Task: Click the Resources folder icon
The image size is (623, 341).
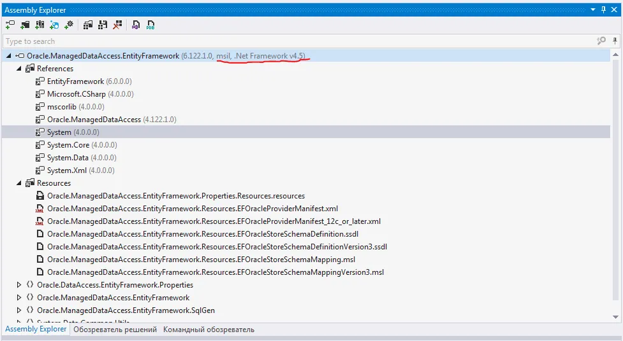Action: tap(30, 183)
